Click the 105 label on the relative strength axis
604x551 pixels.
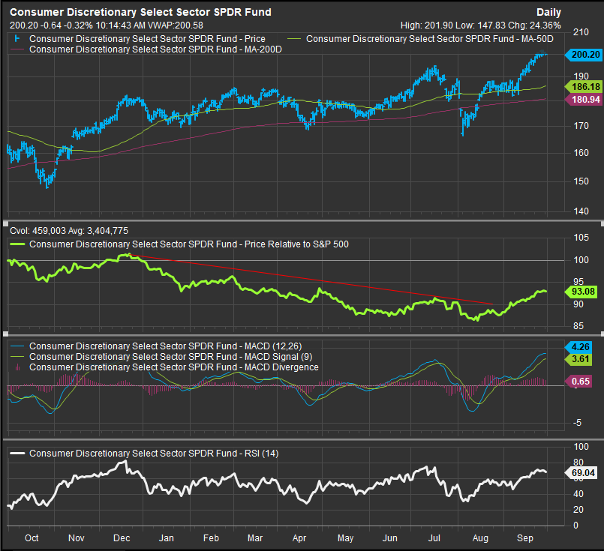(x=581, y=238)
